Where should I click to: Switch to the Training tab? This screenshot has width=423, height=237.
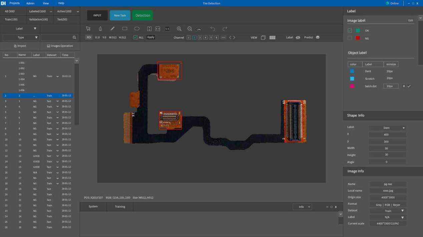click(120, 207)
